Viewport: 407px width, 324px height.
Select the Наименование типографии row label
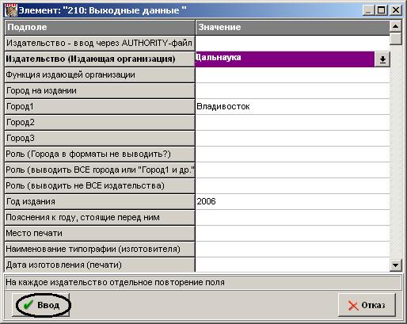pos(100,250)
